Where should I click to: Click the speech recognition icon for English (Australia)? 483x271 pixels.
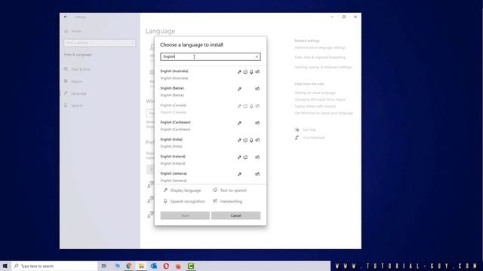251,72
